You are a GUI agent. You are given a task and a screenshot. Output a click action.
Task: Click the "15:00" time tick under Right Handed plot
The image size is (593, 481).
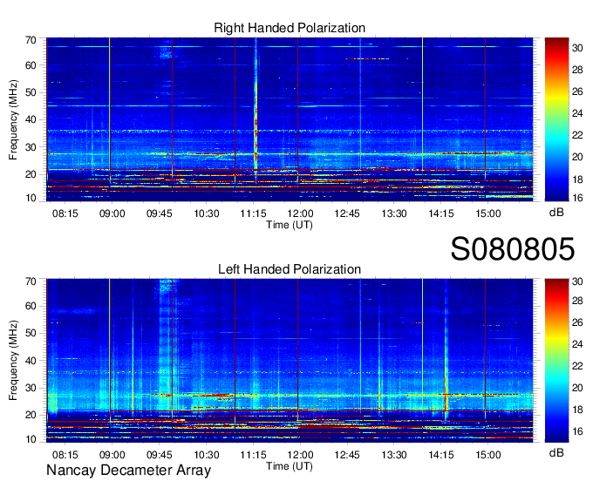[488, 213]
